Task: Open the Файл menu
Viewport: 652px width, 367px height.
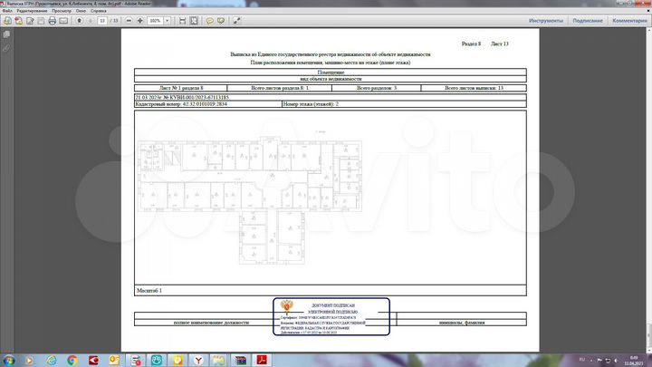Action: coord(7,10)
